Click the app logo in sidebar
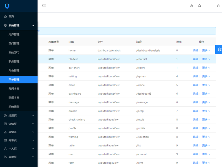This screenshot has width=222, height=167. [7, 6]
